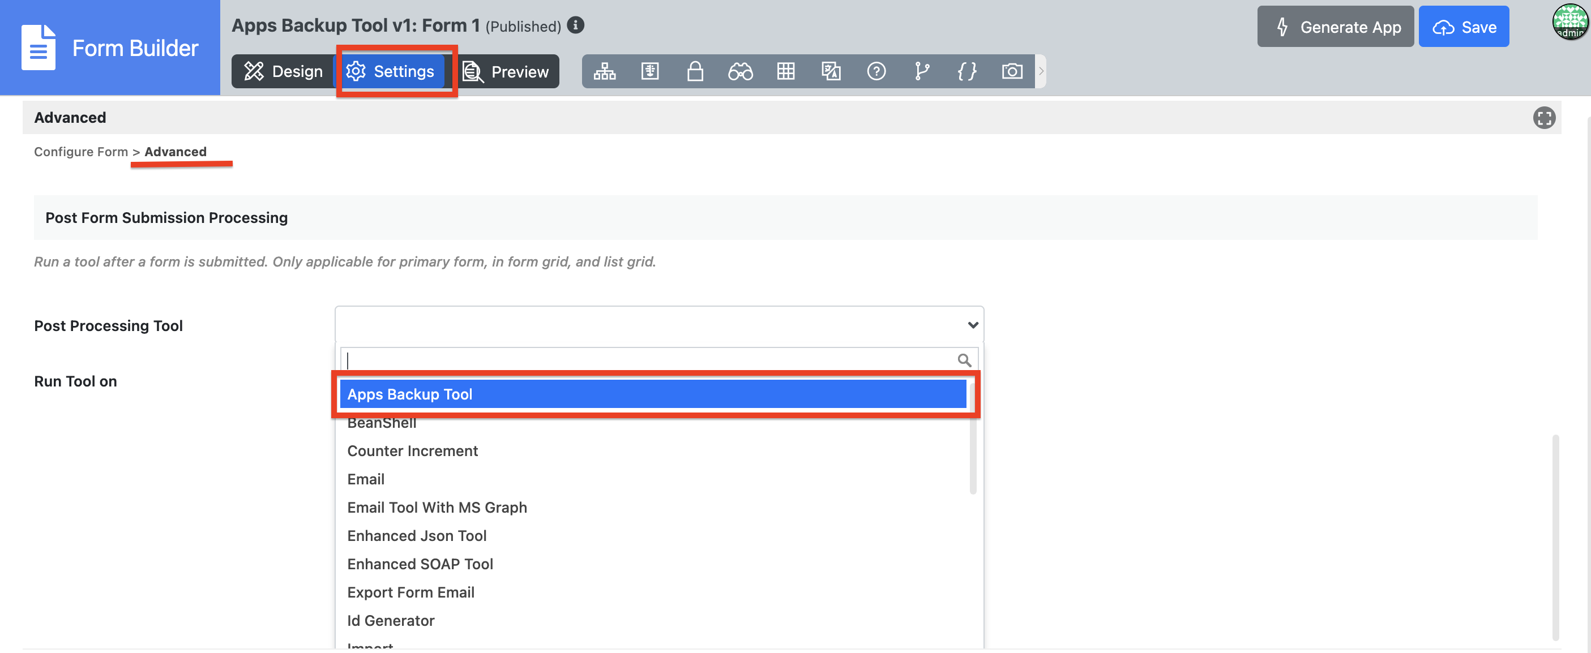Choose Enhanced Json Tool option

416,535
